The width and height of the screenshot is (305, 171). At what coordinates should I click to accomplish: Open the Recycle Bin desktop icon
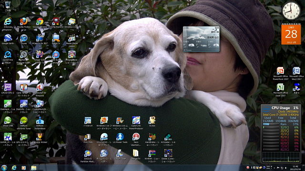point(8,6)
